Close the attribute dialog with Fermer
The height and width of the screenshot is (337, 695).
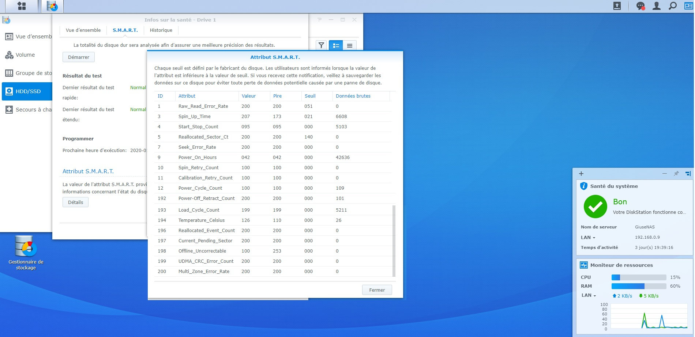(x=377, y=290)
